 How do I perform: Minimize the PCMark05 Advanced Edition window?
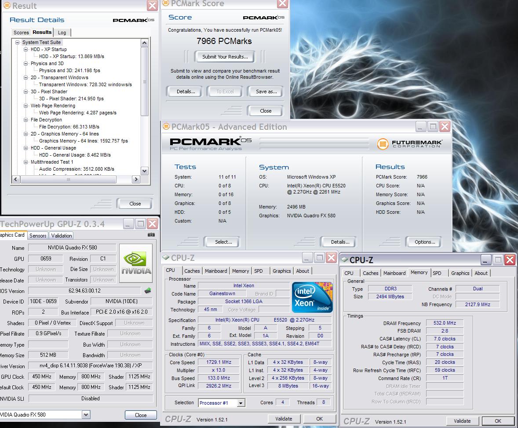pyautogui.click(x=420, y=127)
